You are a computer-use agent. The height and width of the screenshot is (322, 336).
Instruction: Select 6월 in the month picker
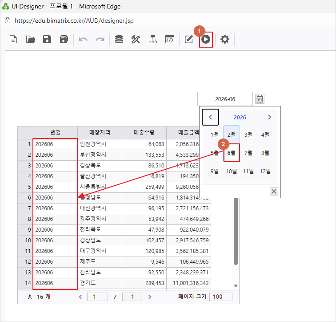pos(232,153)
